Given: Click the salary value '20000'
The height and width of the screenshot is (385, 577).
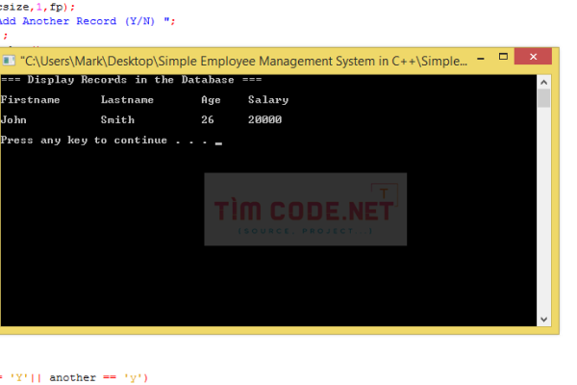Looking at the screenshot, I should pyautogui.click(x=265, y=119).
